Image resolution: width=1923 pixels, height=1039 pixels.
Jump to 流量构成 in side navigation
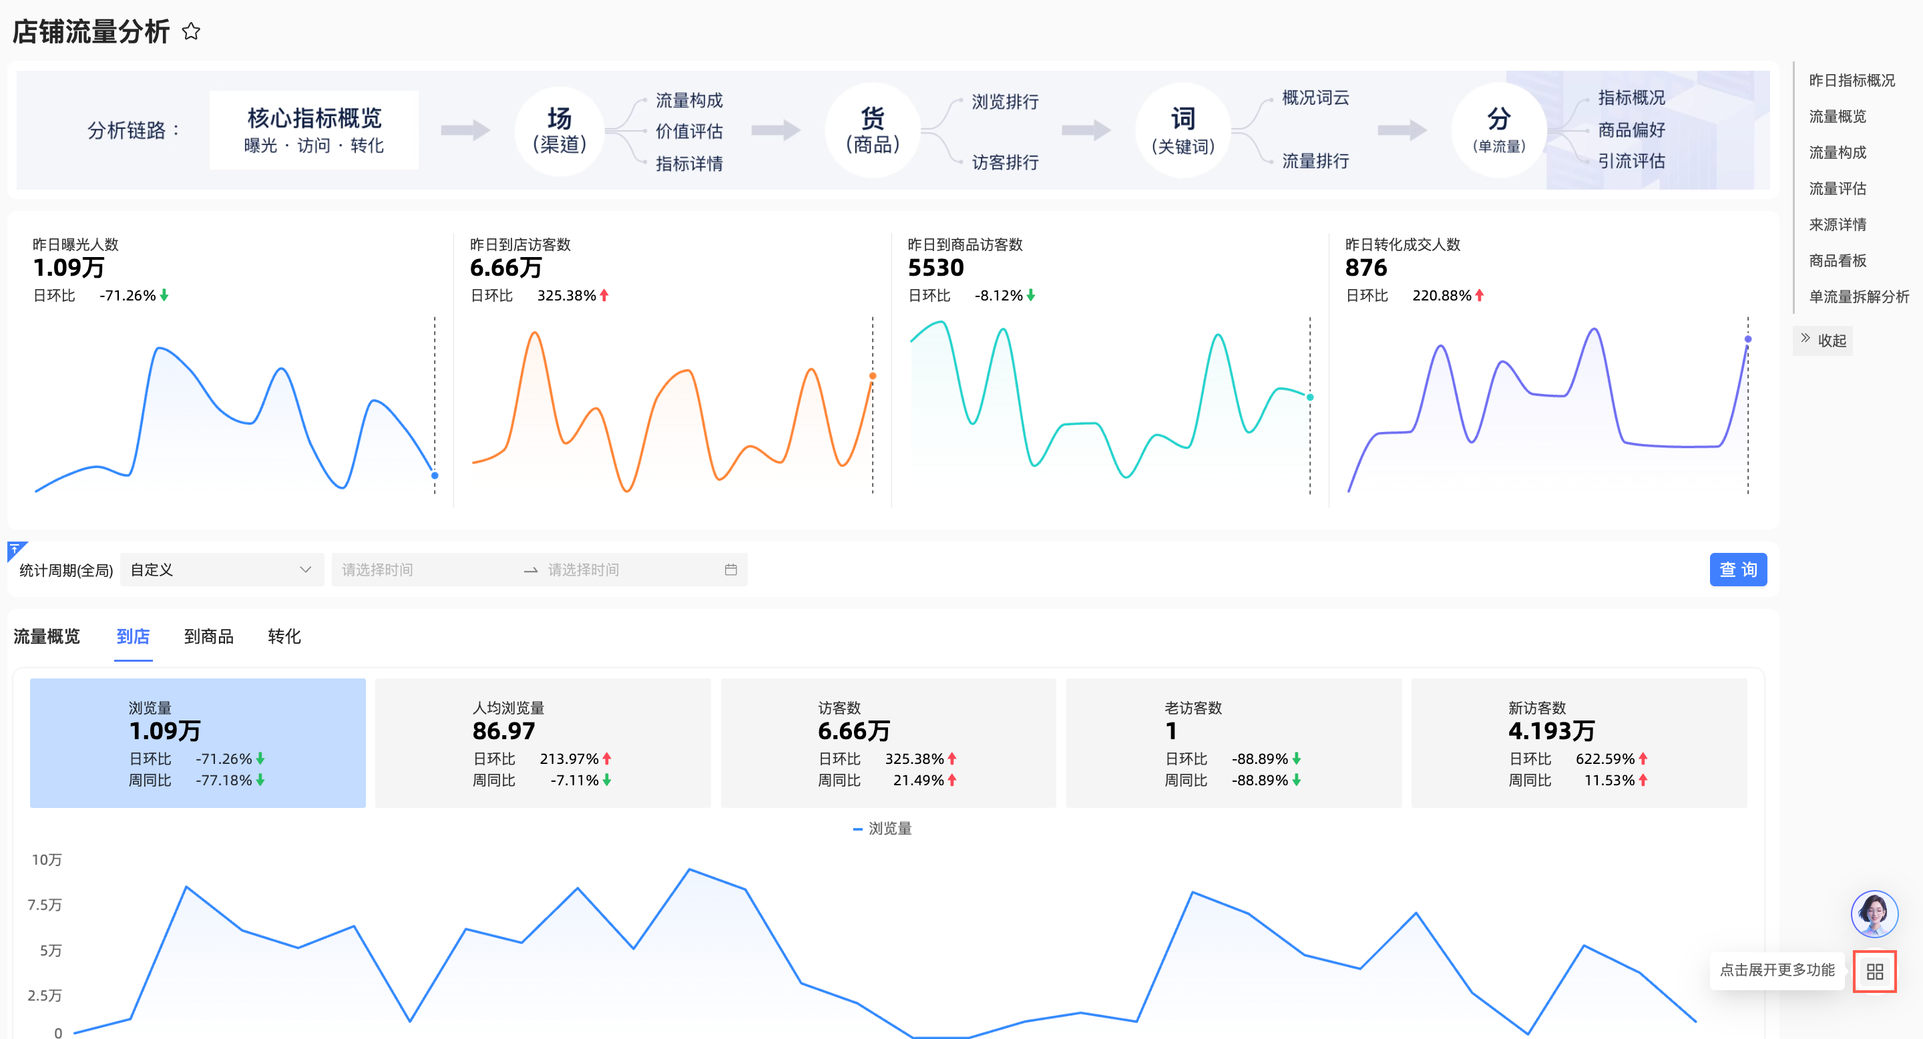click(1837, 152)
